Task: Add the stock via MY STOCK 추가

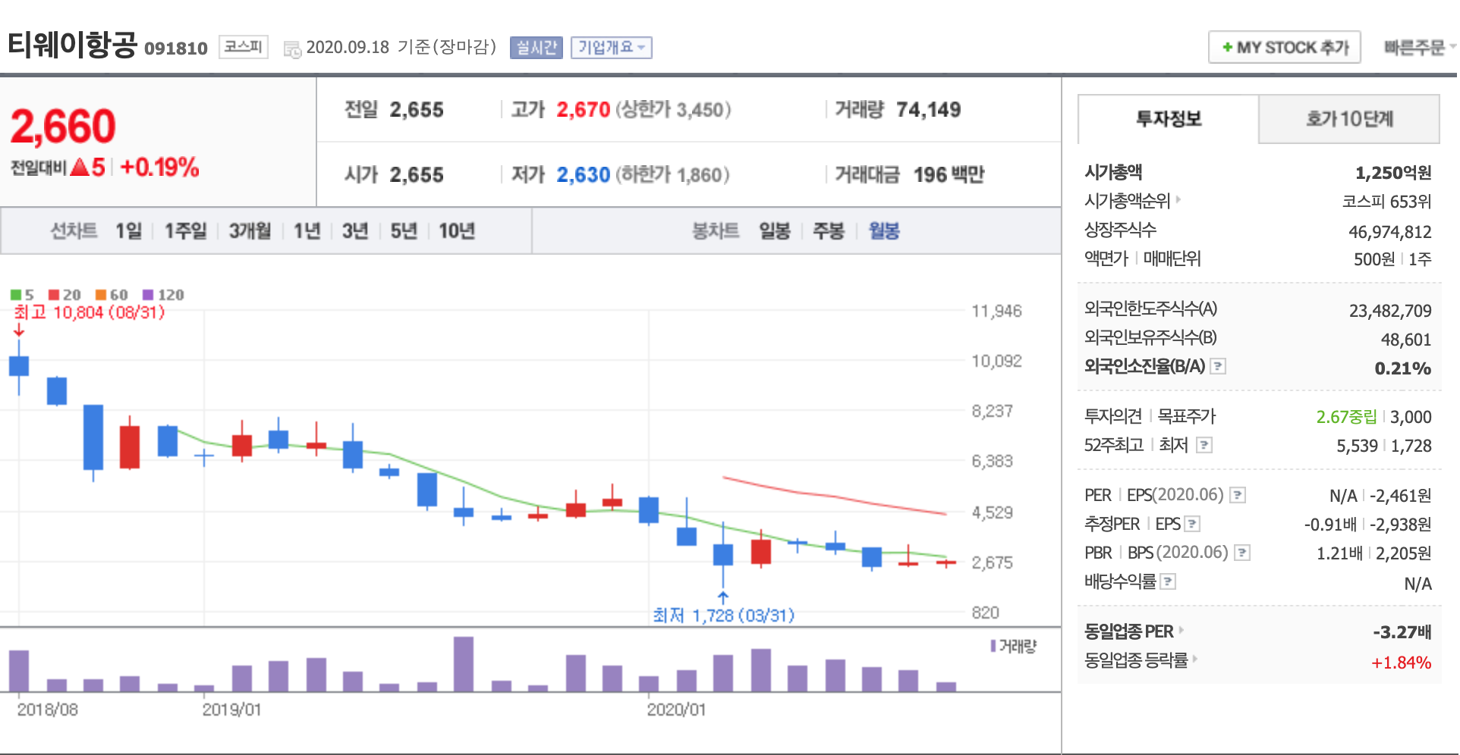Action: coord(1284,47)
